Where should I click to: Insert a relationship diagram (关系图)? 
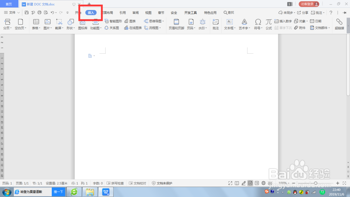point(112,28)
